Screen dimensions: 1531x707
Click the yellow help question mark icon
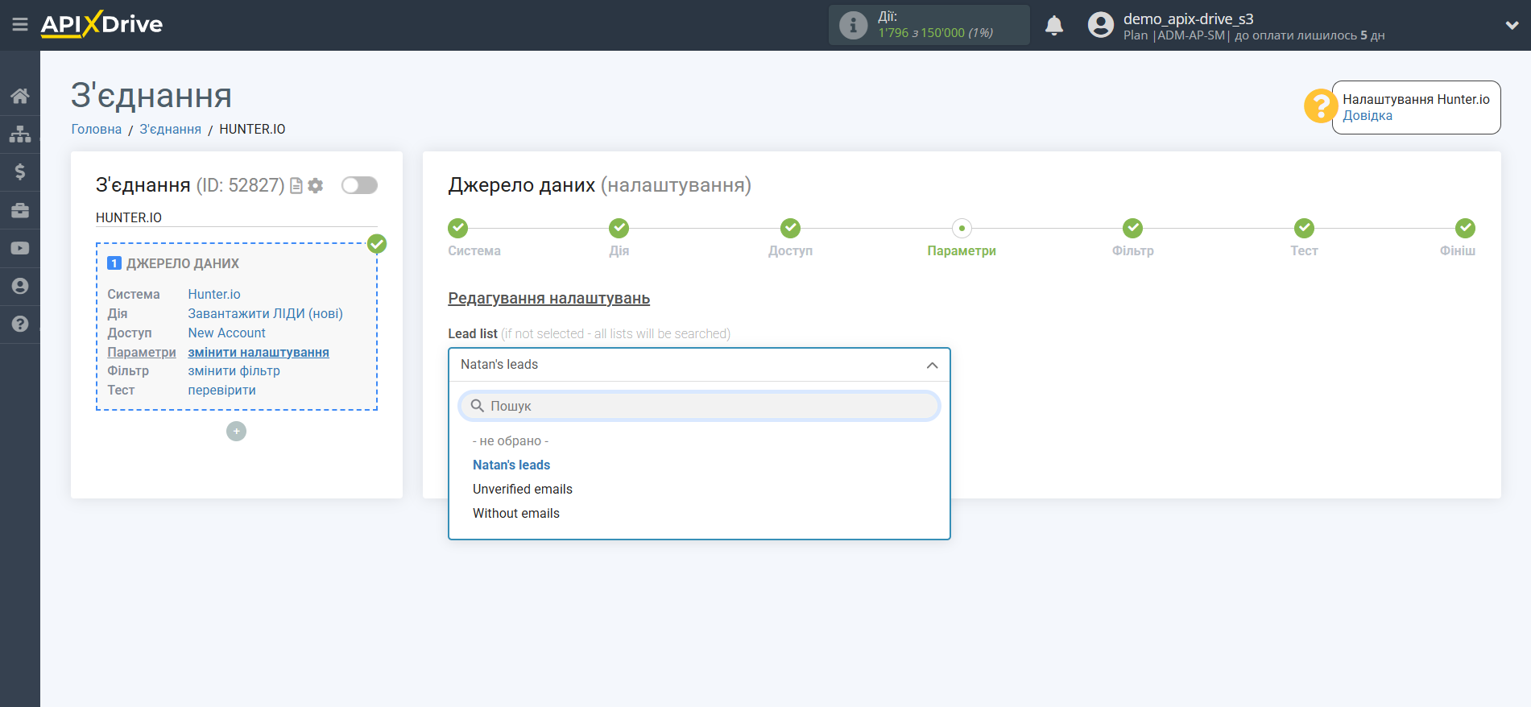click(1321, 106)
